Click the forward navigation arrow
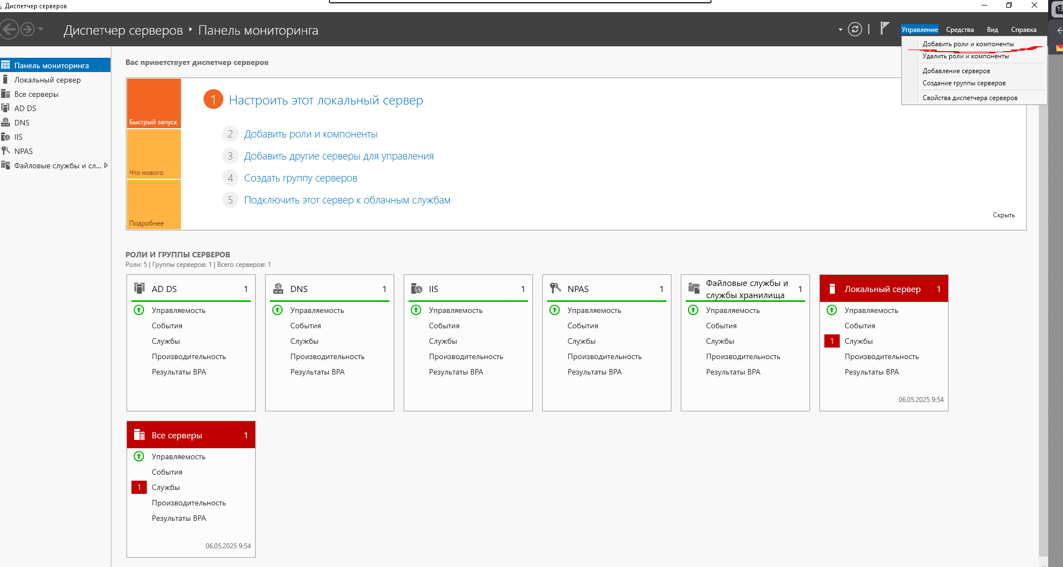The height and width of the screenshot is (567, 1063). tap(27, 29)
